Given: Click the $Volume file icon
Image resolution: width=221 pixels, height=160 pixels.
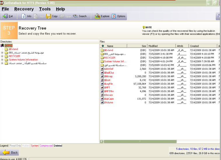Looking at the screenshot, I should click(102, 103).
